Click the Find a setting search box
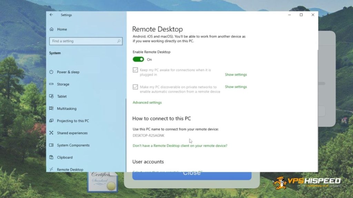This screenshot has width=353, height=198. [x=83, y=41]
